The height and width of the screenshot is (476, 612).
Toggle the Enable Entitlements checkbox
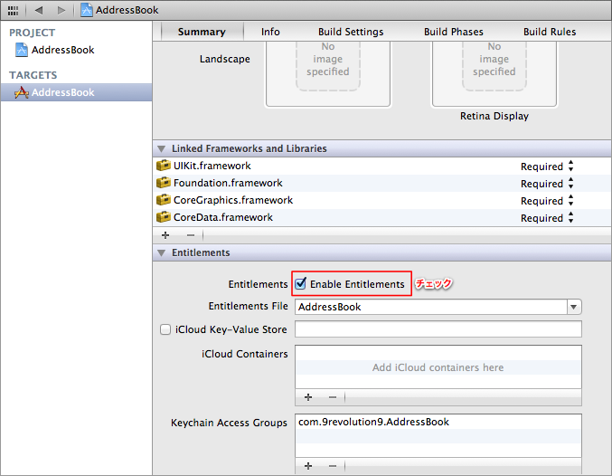click(x=300, y=283)
